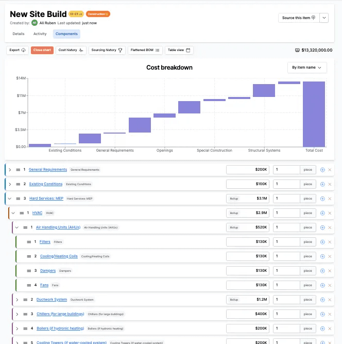Screen dimensions: 342x344
Task: Expand the General Requirements row
Action: 10,170
